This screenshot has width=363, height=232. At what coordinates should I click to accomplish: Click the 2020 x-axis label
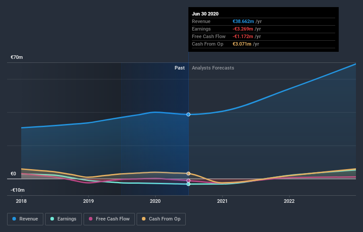pos(155,201)
